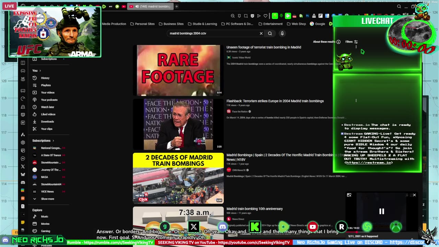Expand miniplayer back to full page
Viewport: 439px width, 247px height.
pyautogui.click(x=349, y=195)
